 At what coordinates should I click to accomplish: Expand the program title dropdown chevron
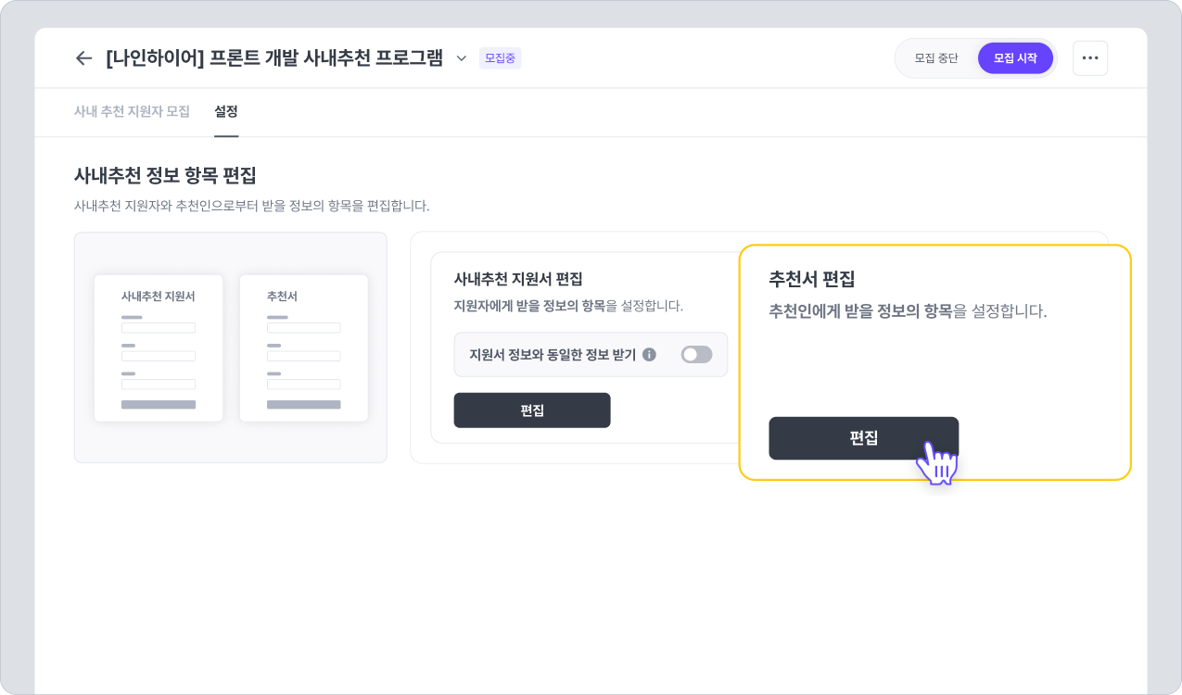tap(462, 58)
